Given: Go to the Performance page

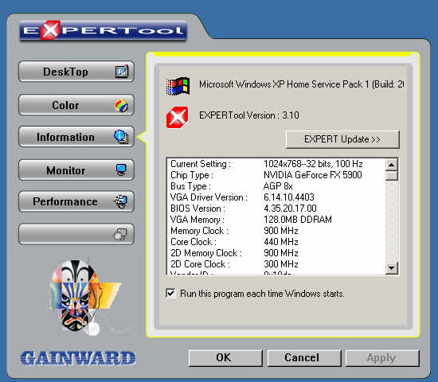Looking at the screenshot, I should coord(76,201).
